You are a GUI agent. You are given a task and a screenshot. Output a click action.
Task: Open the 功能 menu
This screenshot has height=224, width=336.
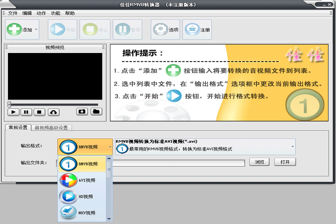(55, 13)
